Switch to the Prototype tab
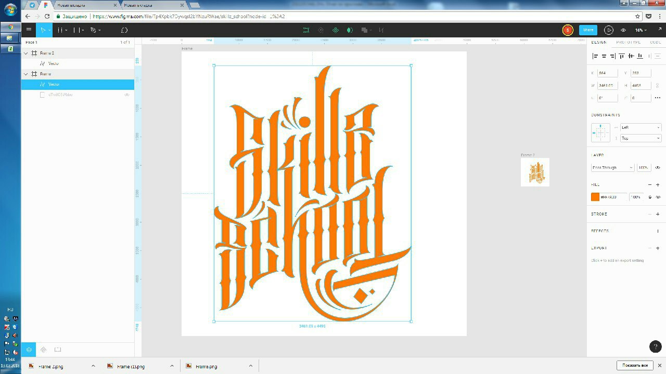Screen dimensions: 666x374 click(x=628, y=42)
